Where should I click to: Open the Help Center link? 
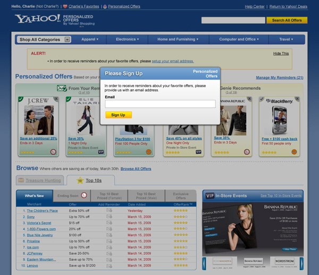[x=255, y=6]
